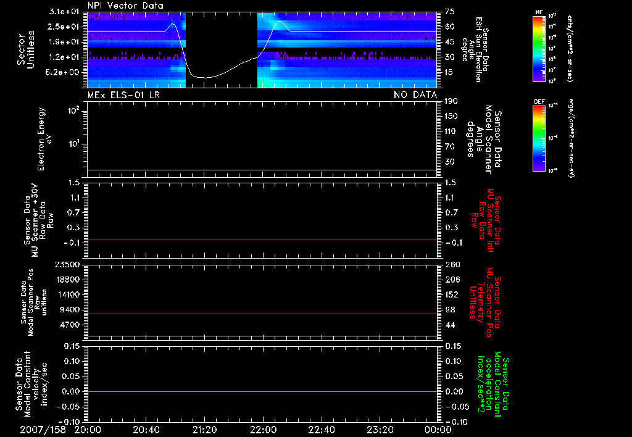Click the 98 telemetry tick value

coord(450,310)
